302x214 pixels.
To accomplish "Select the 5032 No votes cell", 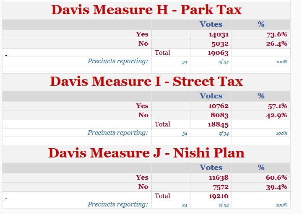I will click(219, 44).
